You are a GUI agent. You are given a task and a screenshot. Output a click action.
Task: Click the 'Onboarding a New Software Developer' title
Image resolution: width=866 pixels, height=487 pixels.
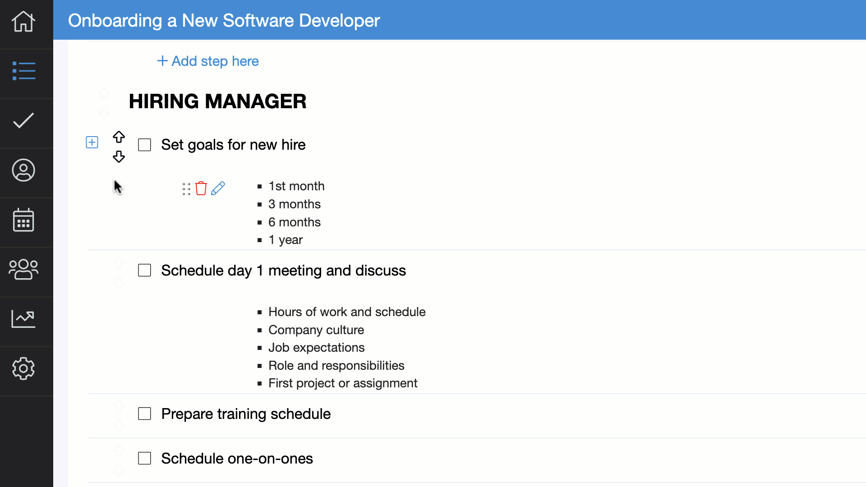(224, 20)
